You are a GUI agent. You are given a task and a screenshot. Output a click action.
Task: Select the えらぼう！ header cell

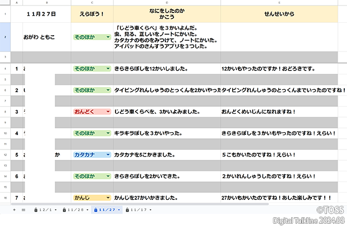pos(92,14)
